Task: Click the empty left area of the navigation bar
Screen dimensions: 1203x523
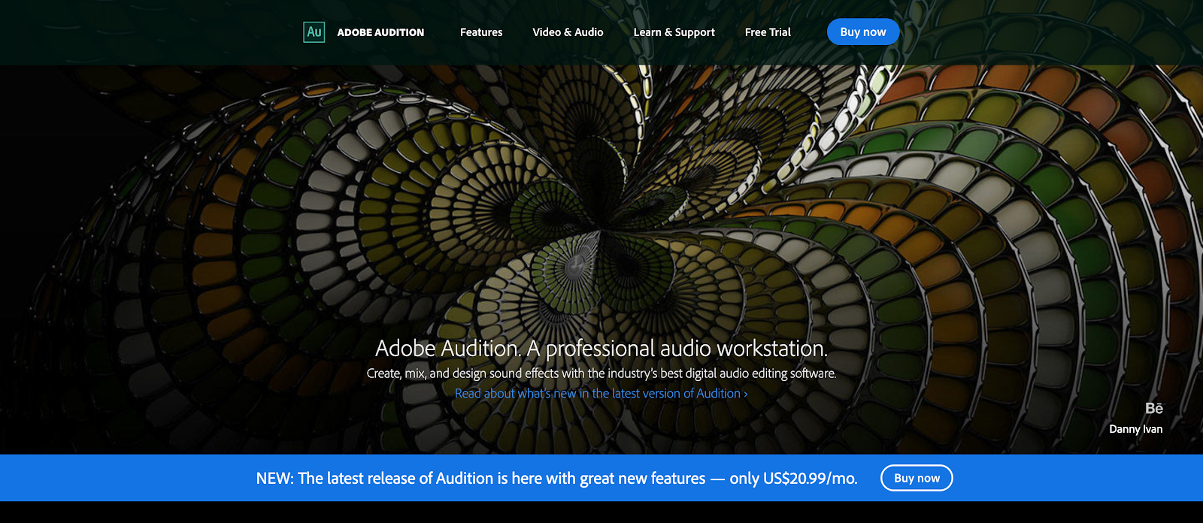Action: pyautogui.click(x=150, y=32)
